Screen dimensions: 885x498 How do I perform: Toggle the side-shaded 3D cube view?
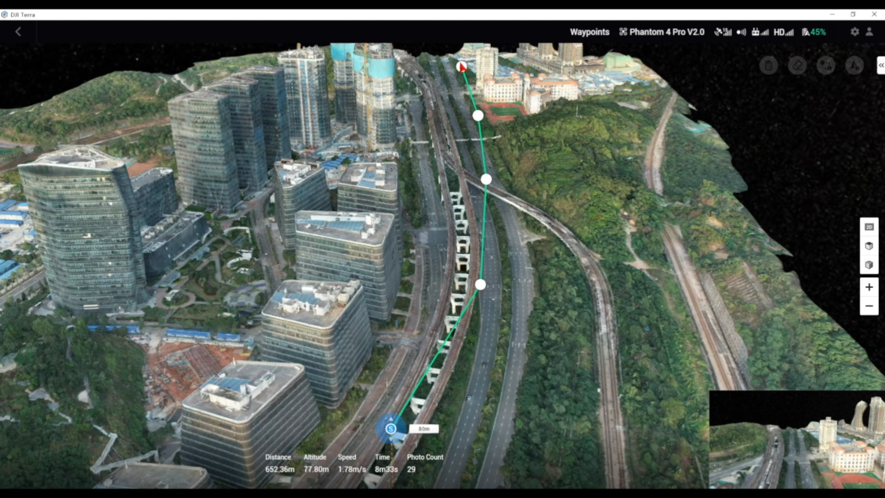[869, 265]
